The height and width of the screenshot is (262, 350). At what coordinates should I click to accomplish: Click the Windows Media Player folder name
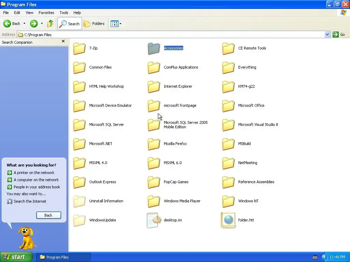pyautogui.click(x=182, y=201)
